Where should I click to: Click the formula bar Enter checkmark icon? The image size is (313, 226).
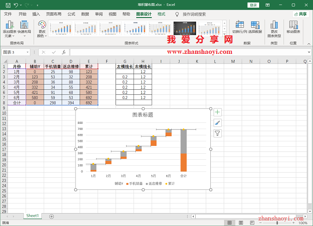[x=54, y=52]
